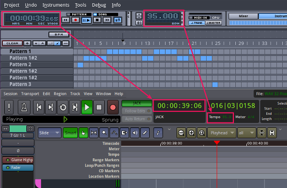The width and height of the screenshot is (287, 188).
Task: Move selected pattern down
Action: point(36,44)
